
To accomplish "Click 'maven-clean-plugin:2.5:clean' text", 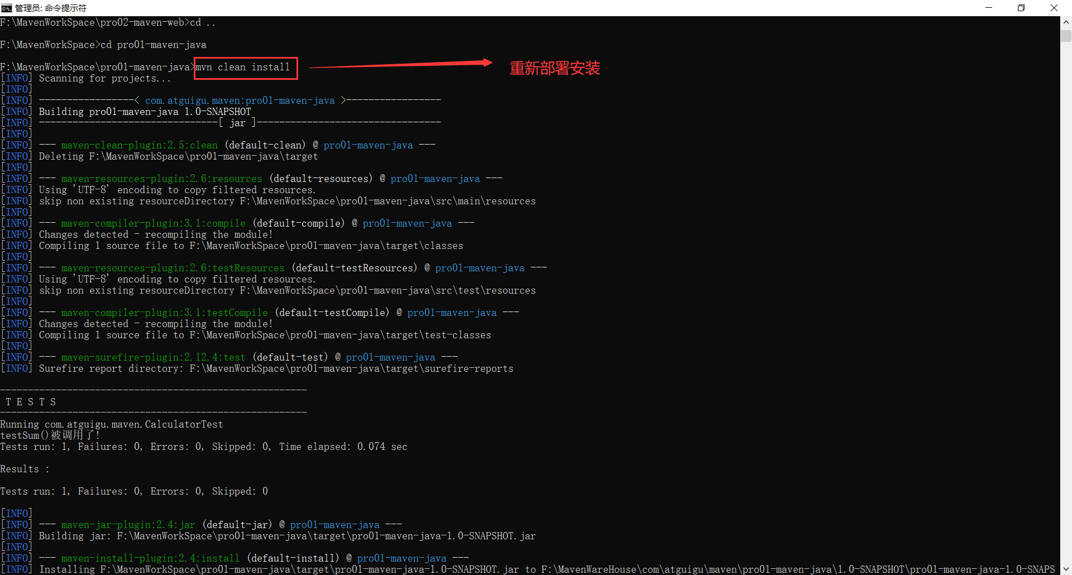I will (140, 145).
